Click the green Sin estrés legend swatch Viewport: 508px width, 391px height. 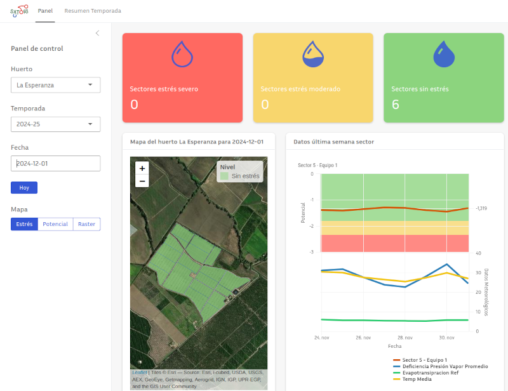pos(224,176)
